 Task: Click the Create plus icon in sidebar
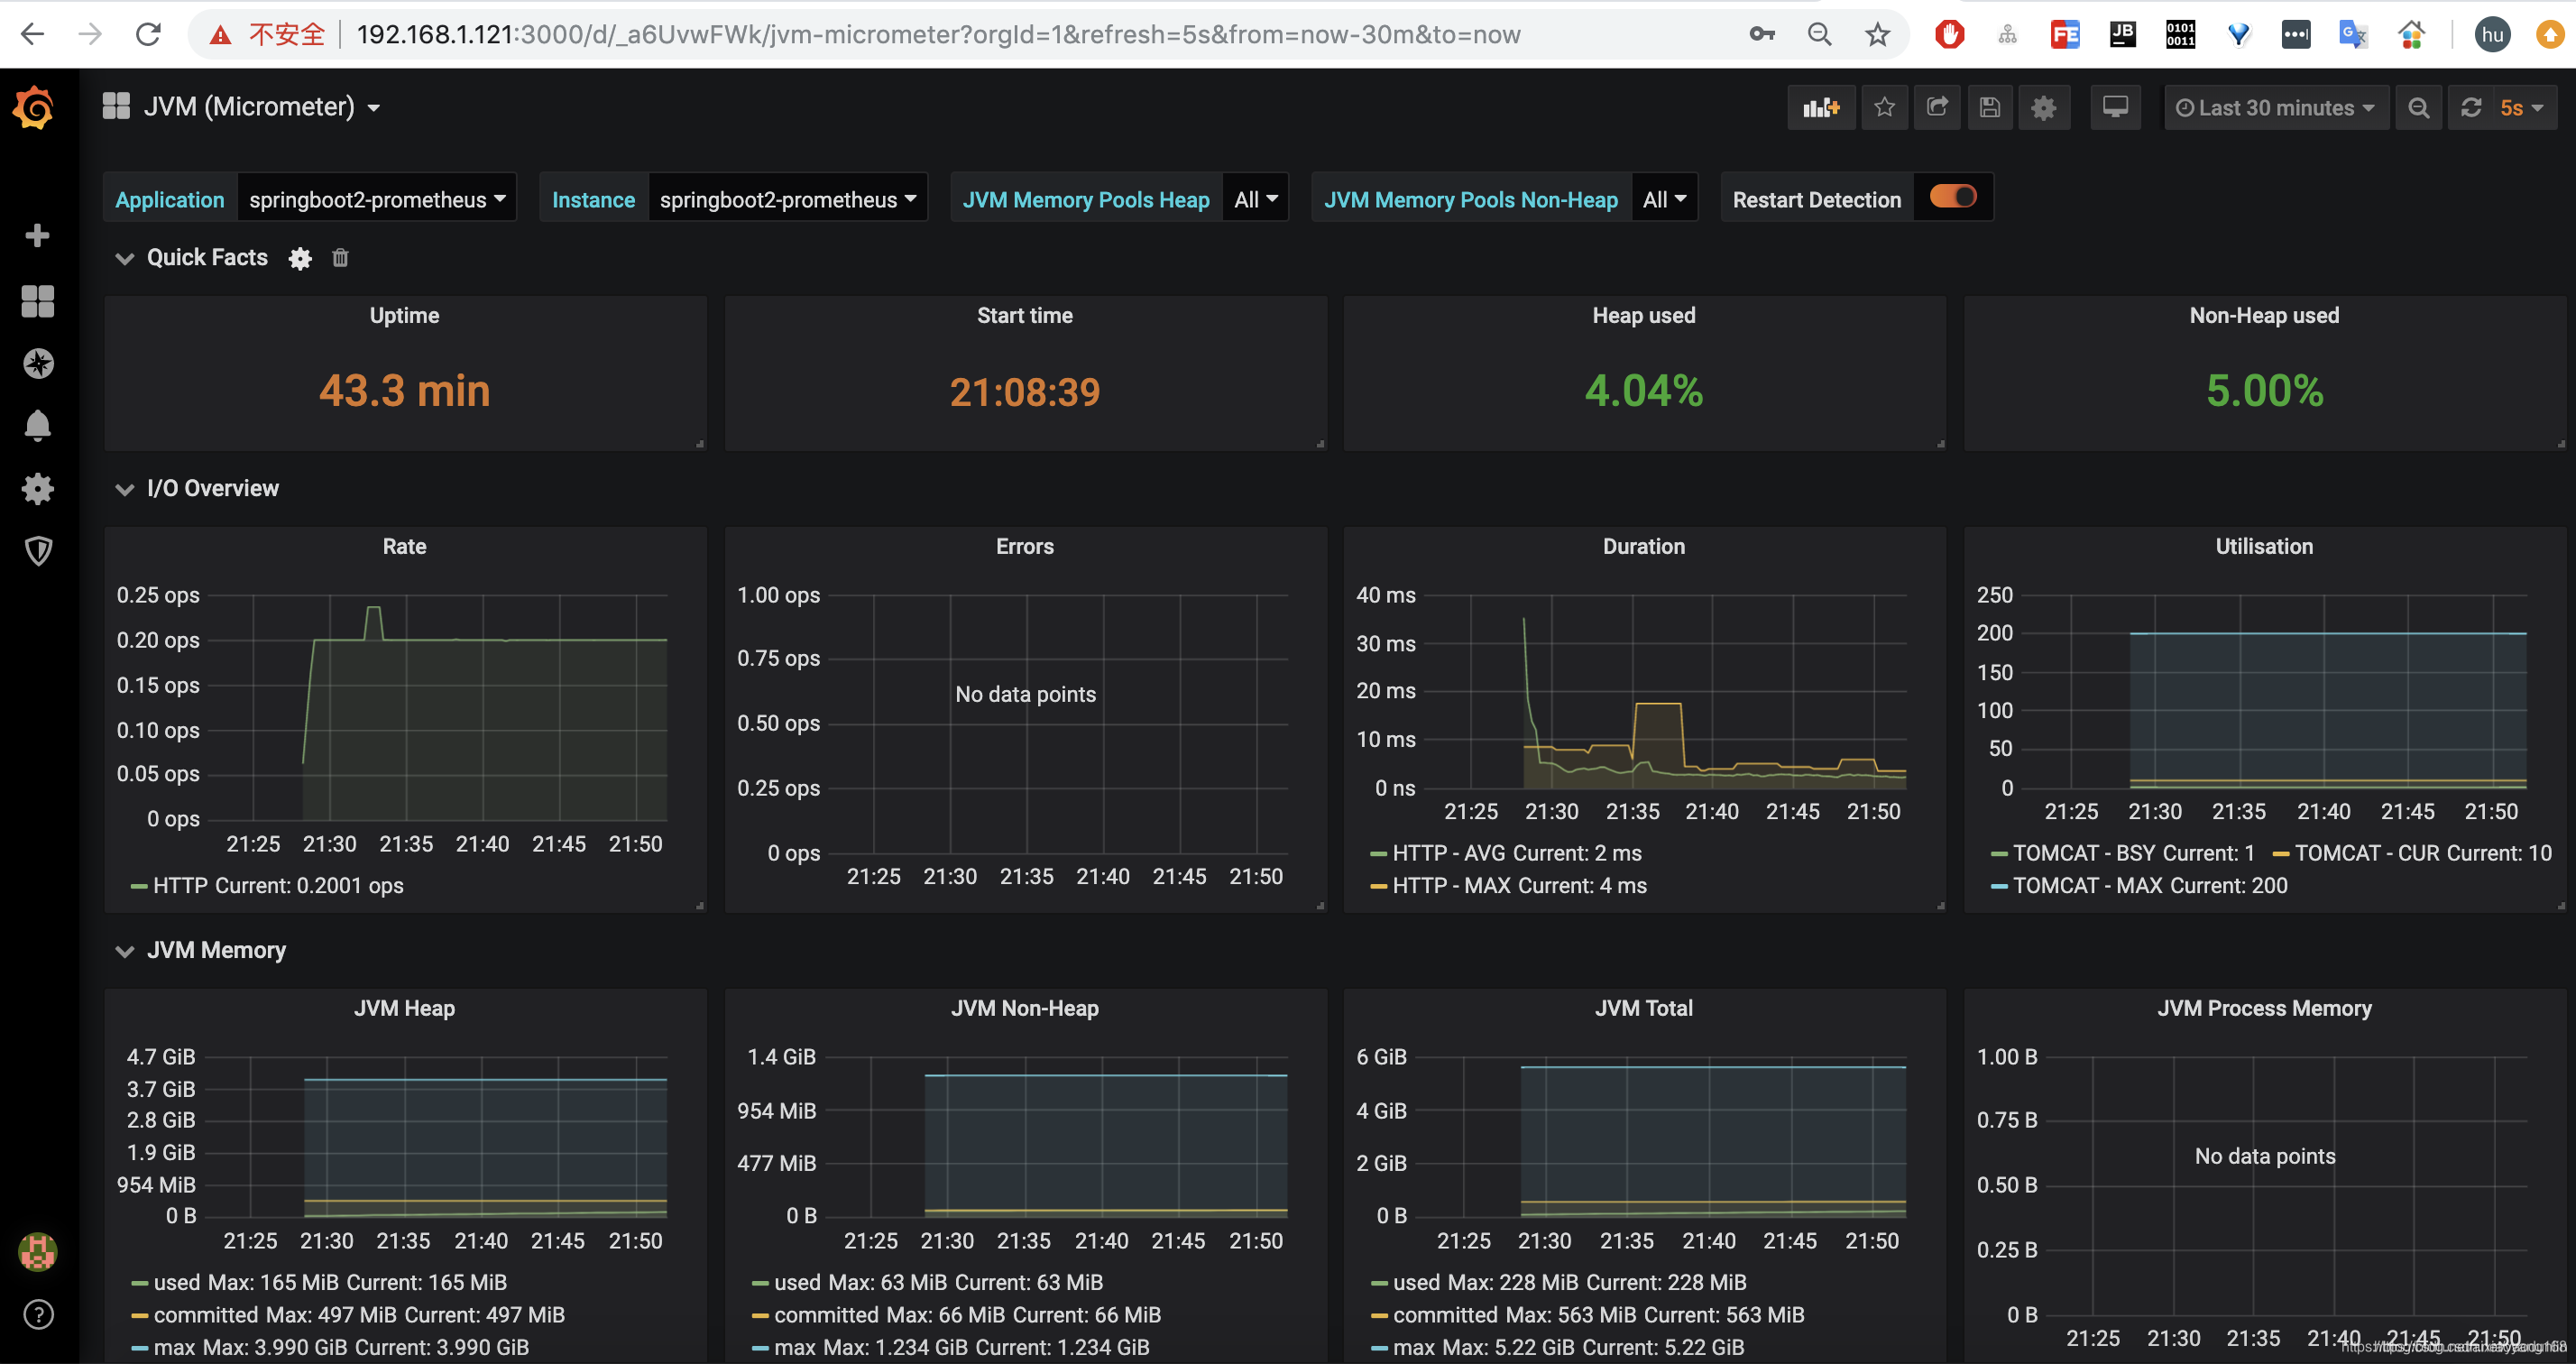pos(37,236)
